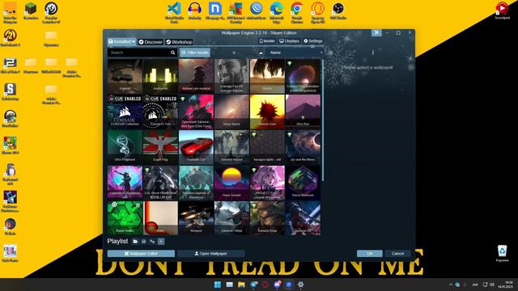Click the gear icon on the taskbar
Screen dimensions: 518x291
[x=300, y=285]
